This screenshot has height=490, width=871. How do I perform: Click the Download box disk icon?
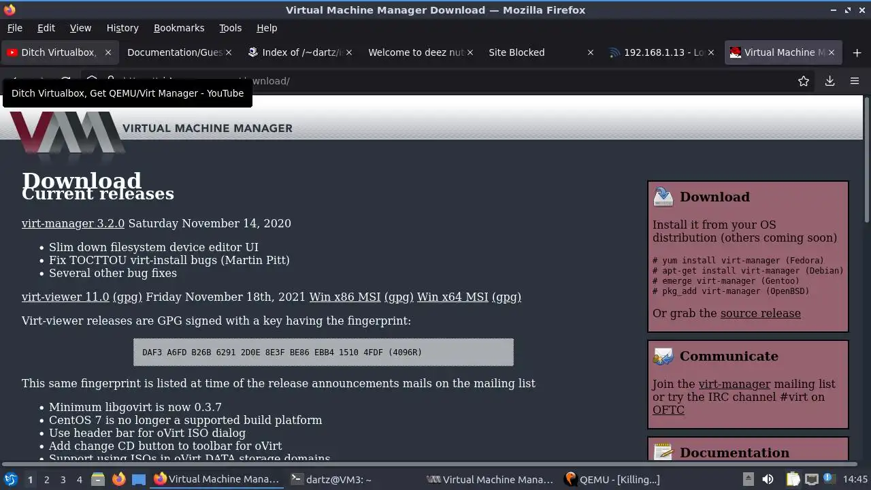[663, 197]
